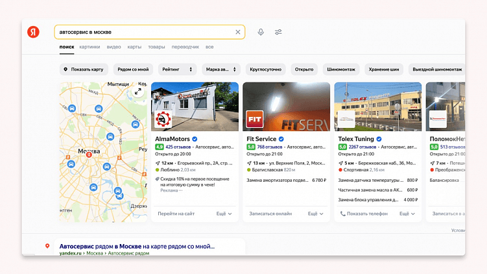Click the Tolex Tuning logo badge
The width and height of the screenshot is (487, 274).
(346, 119)
